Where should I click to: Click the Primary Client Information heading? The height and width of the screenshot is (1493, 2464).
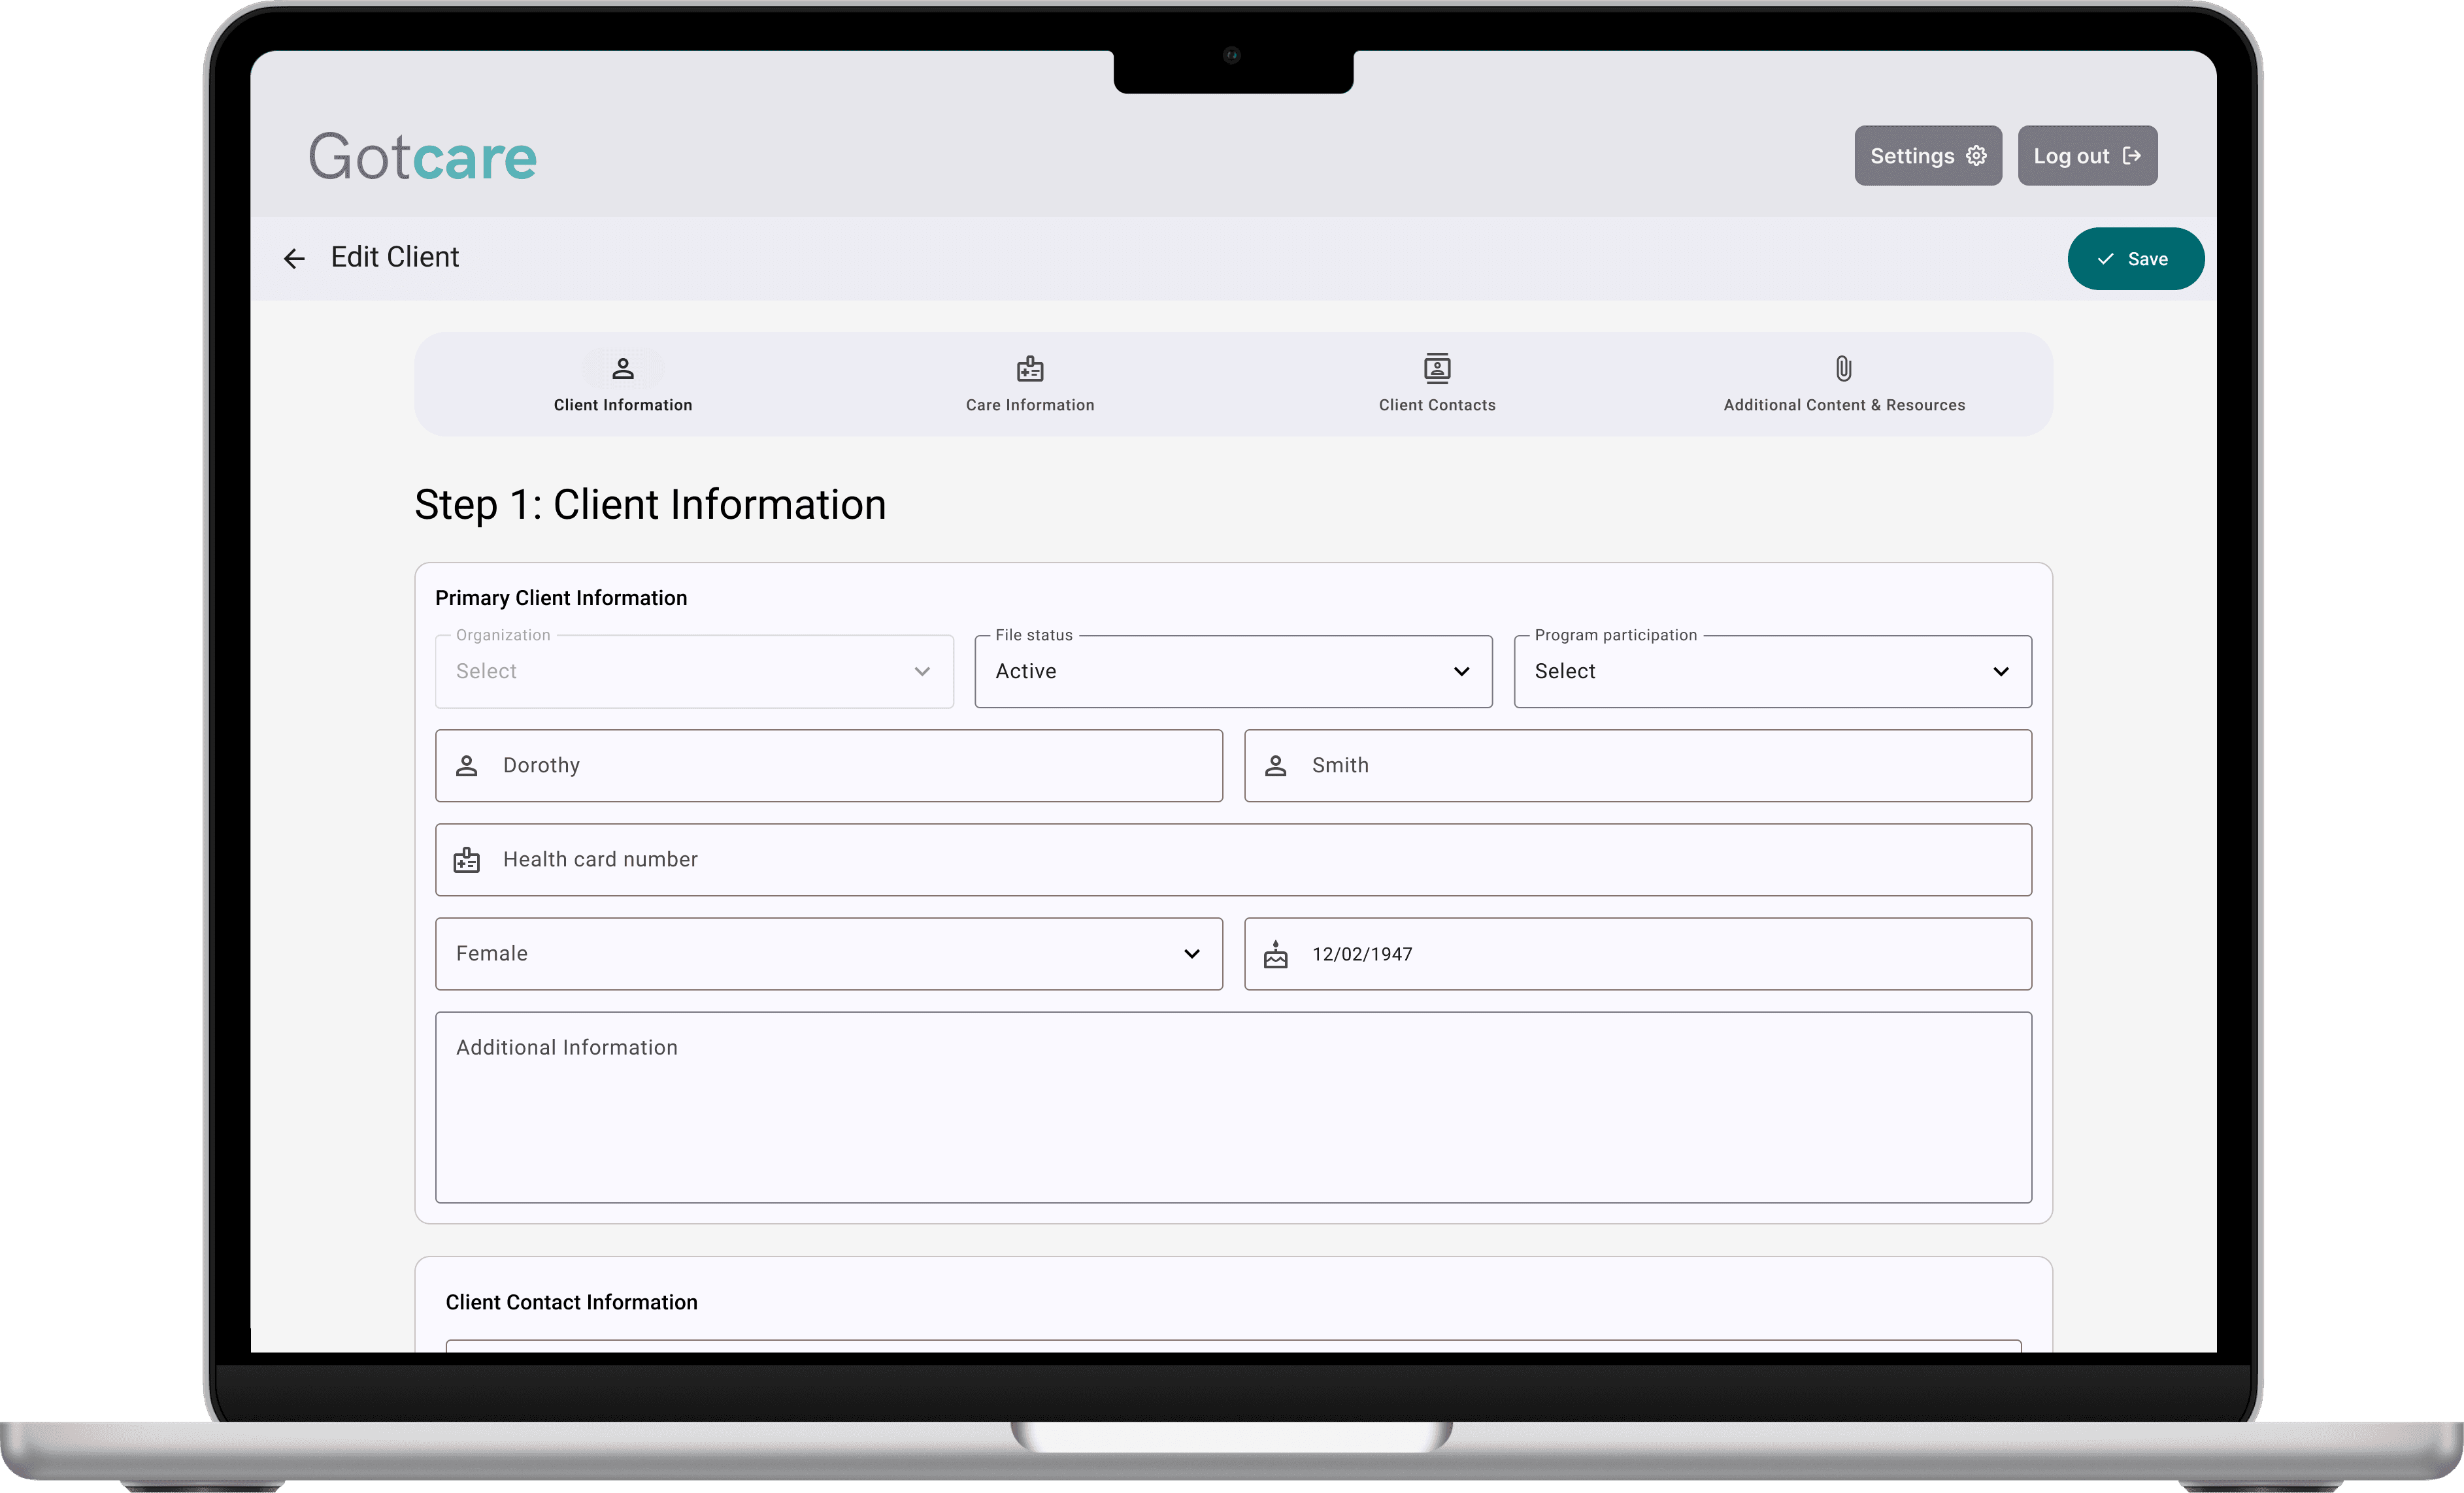point(561,598)
